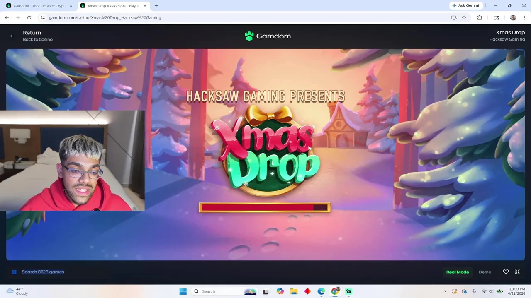Screen dimensions: 531x298
Task: Add Xmas Drop to favorites heart
Action: (x=506, y=272)
